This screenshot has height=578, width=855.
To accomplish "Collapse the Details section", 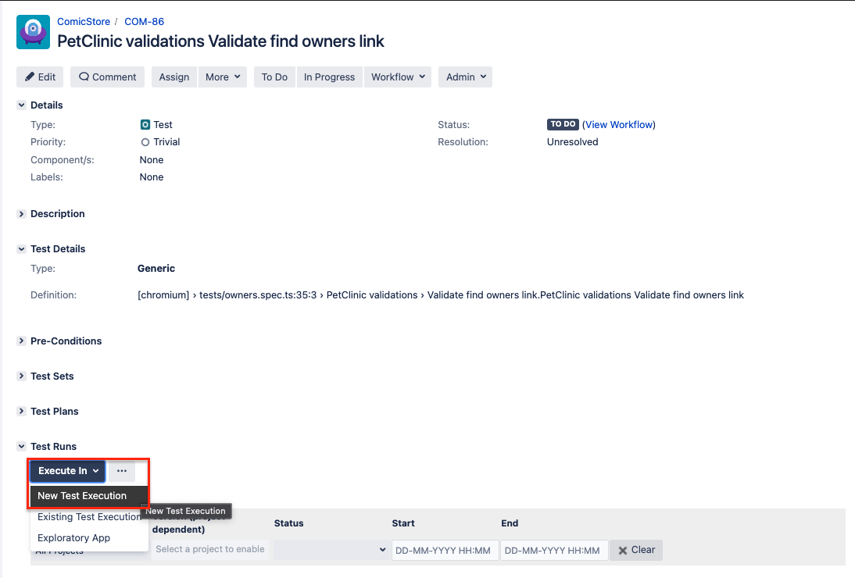I will tap(21, 105).
